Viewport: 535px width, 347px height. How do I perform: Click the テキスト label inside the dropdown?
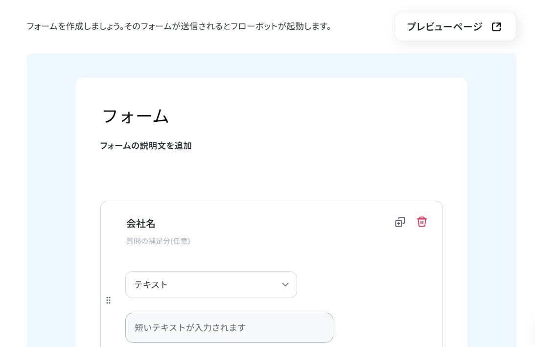(151, 284)
